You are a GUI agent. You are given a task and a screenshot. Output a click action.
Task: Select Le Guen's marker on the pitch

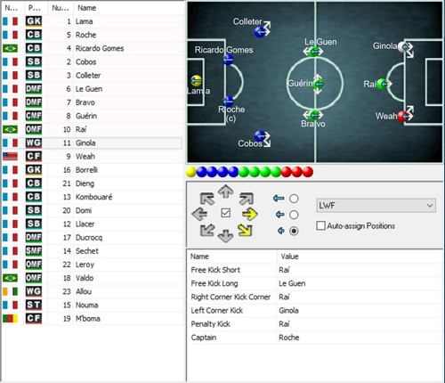click(x=313, y=52)
